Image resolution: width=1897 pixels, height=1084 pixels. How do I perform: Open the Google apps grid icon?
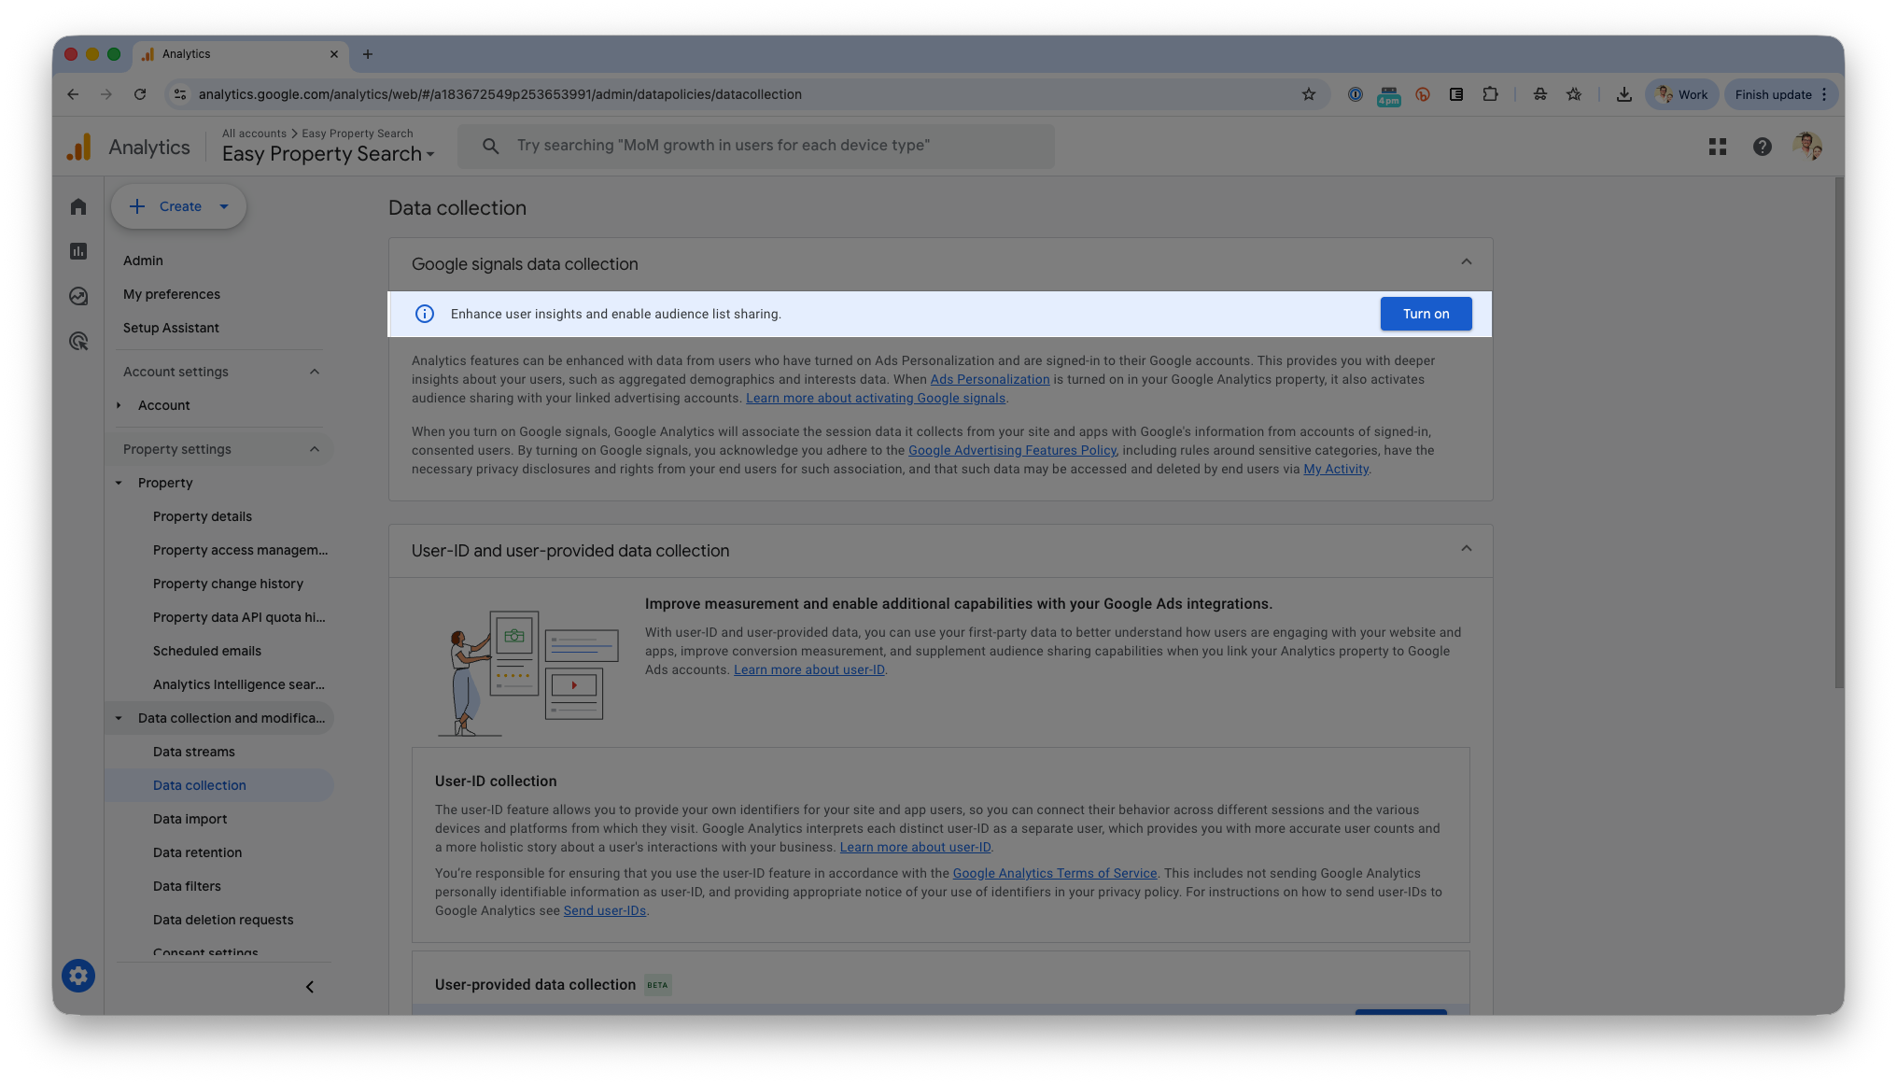[x=1717, y=147]
